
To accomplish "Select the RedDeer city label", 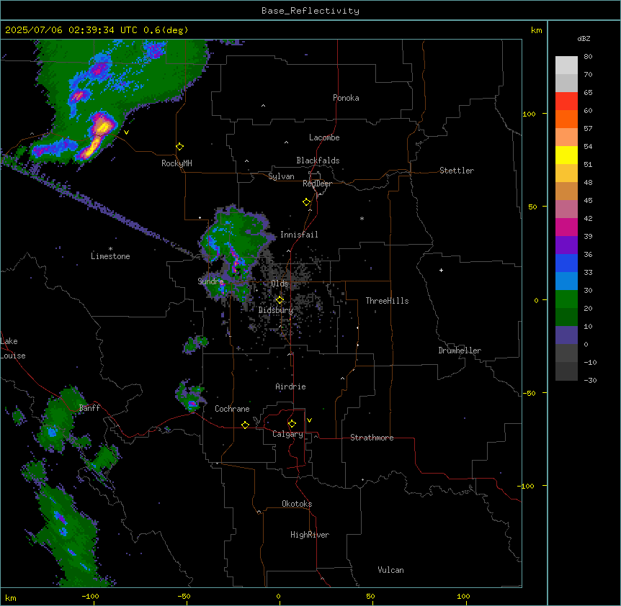I will 317,184.
